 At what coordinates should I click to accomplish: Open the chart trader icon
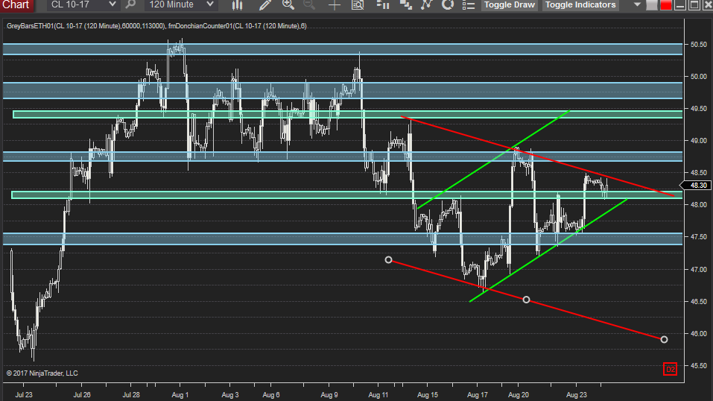pyautogui.click(x=383, y=5)
